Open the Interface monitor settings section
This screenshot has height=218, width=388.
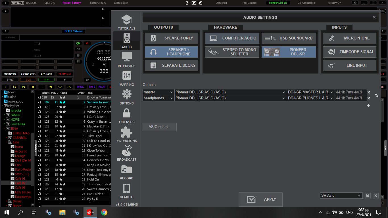point(127,59)
